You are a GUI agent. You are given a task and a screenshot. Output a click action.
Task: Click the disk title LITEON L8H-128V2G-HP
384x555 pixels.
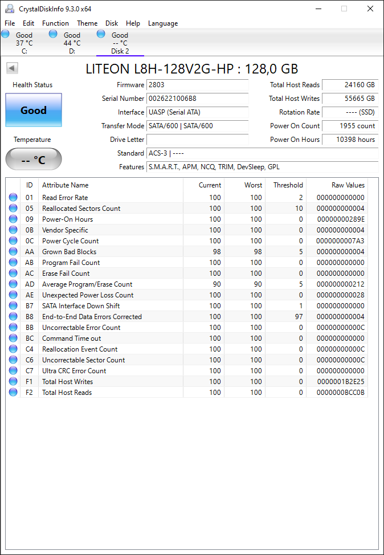coord(192,69)
